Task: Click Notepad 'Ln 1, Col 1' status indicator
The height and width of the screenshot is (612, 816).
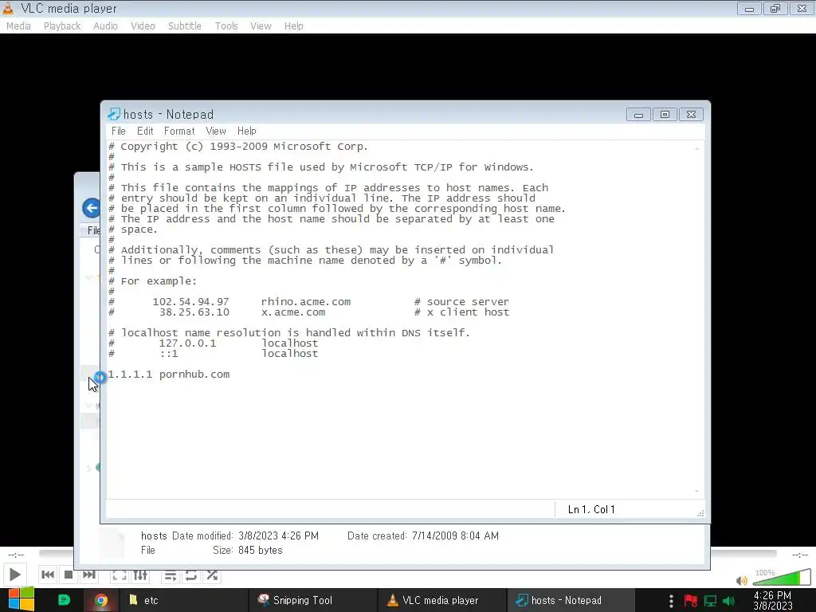Action: click(591, 509)
